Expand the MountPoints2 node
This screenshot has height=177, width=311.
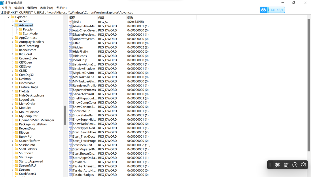(13, 112)
